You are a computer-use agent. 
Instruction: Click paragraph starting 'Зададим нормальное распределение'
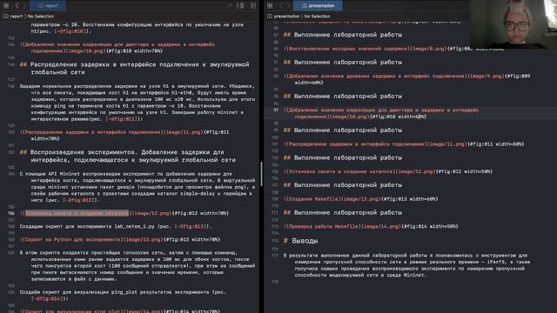(x=138, y=103)
